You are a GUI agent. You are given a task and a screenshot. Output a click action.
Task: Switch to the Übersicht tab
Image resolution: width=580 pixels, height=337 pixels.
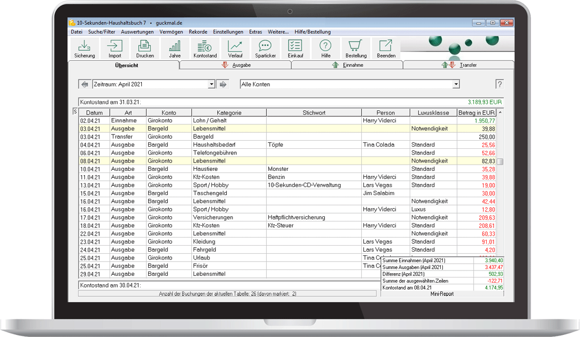pyautogui.click(x=124, y=65)
